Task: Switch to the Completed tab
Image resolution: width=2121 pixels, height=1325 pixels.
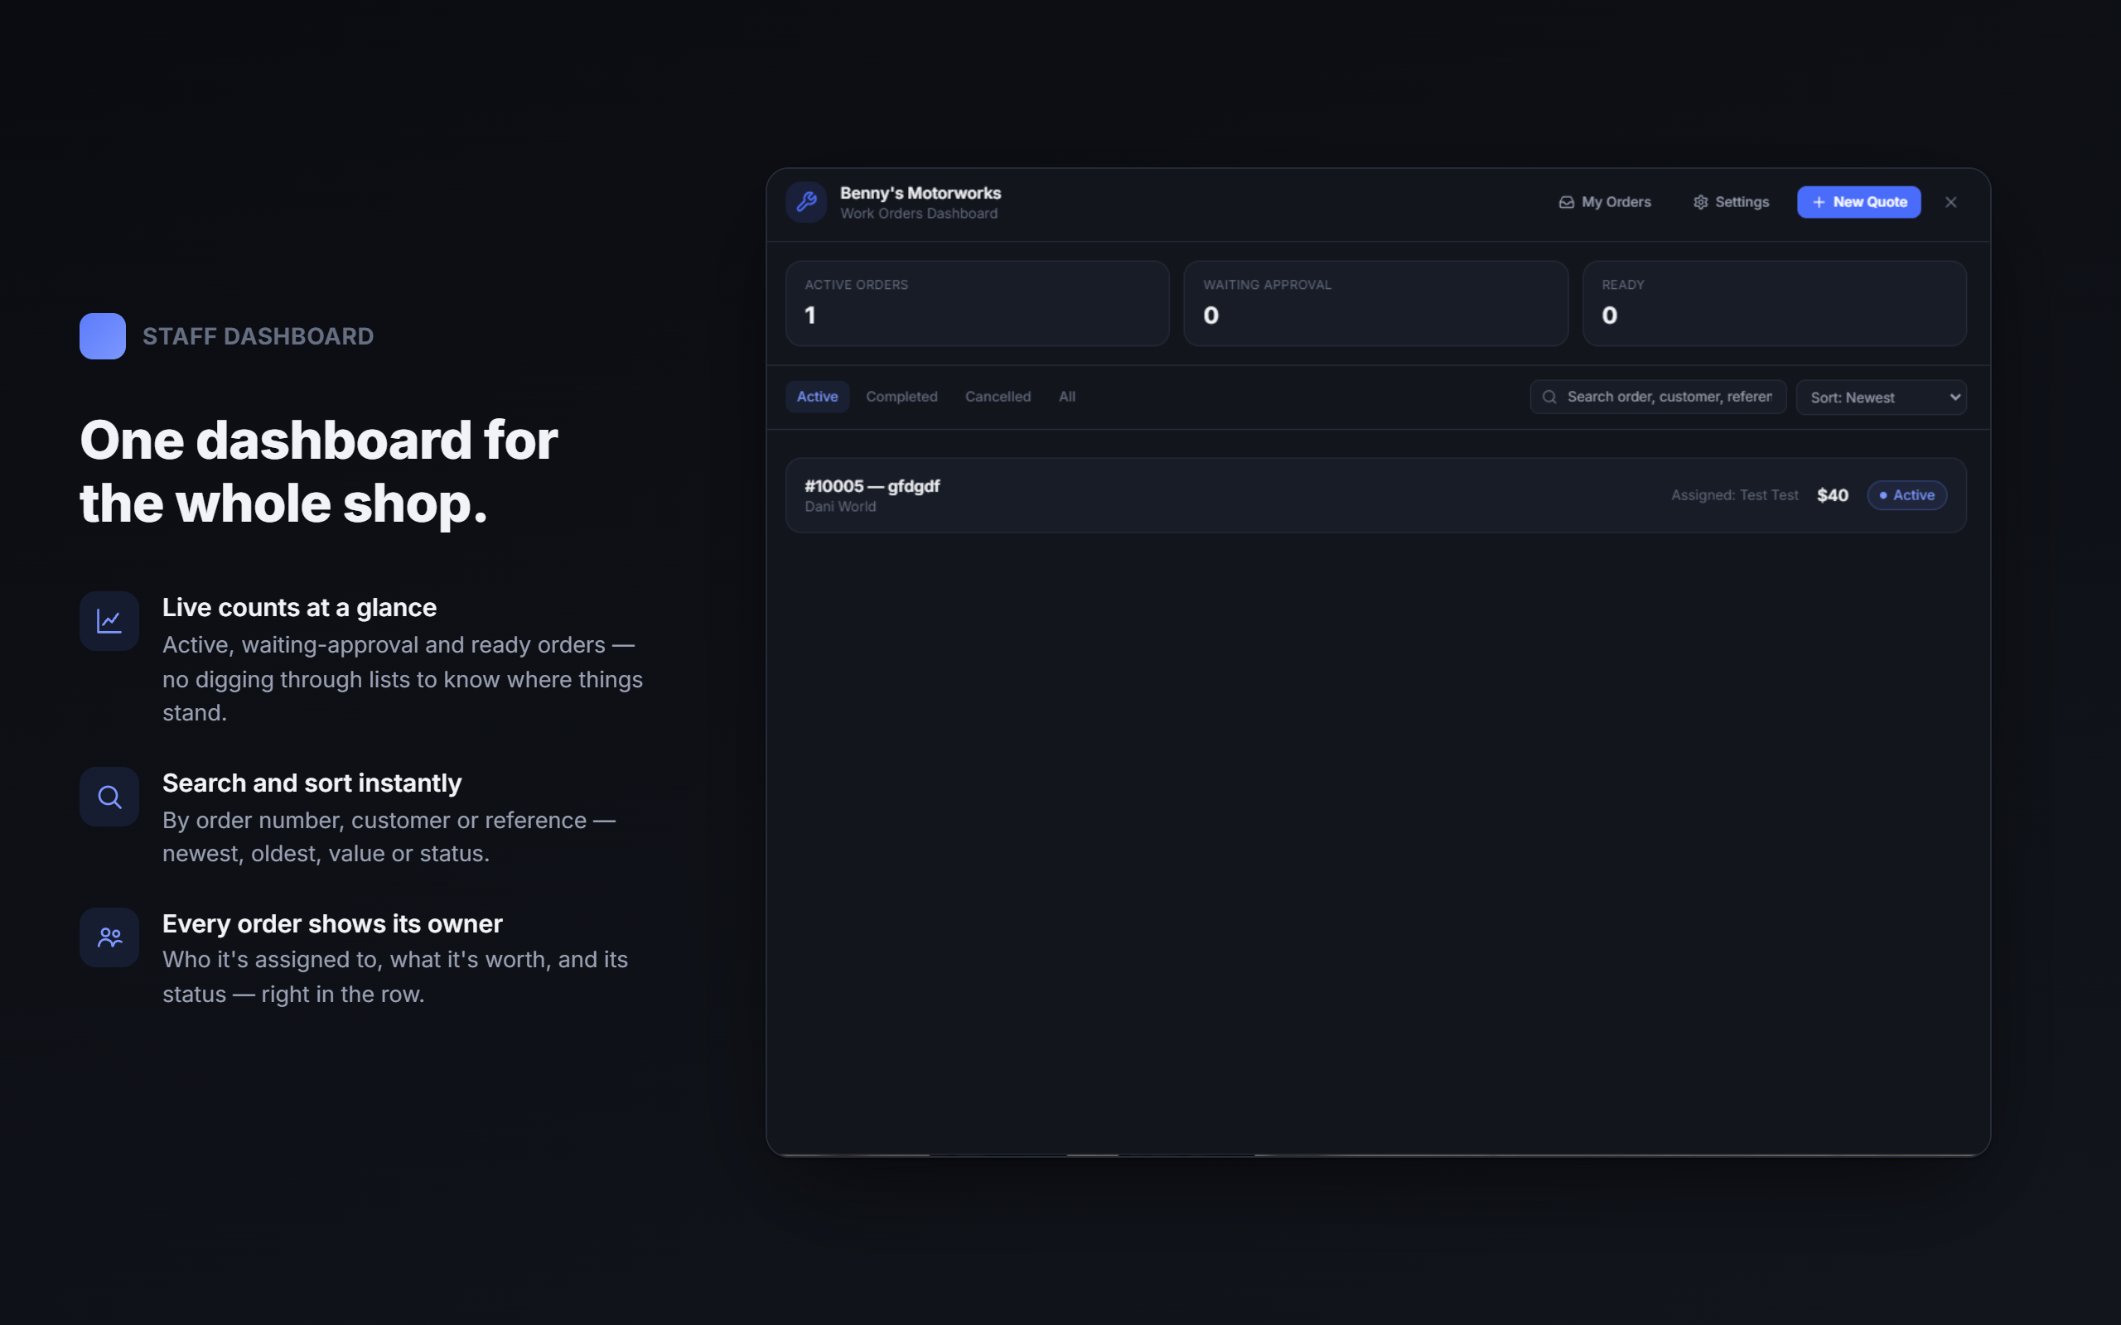Action: pyautogui.click(x=901, y=397)
